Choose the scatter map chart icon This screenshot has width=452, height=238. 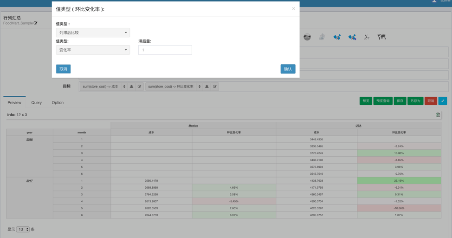click(x=367, y=37)
